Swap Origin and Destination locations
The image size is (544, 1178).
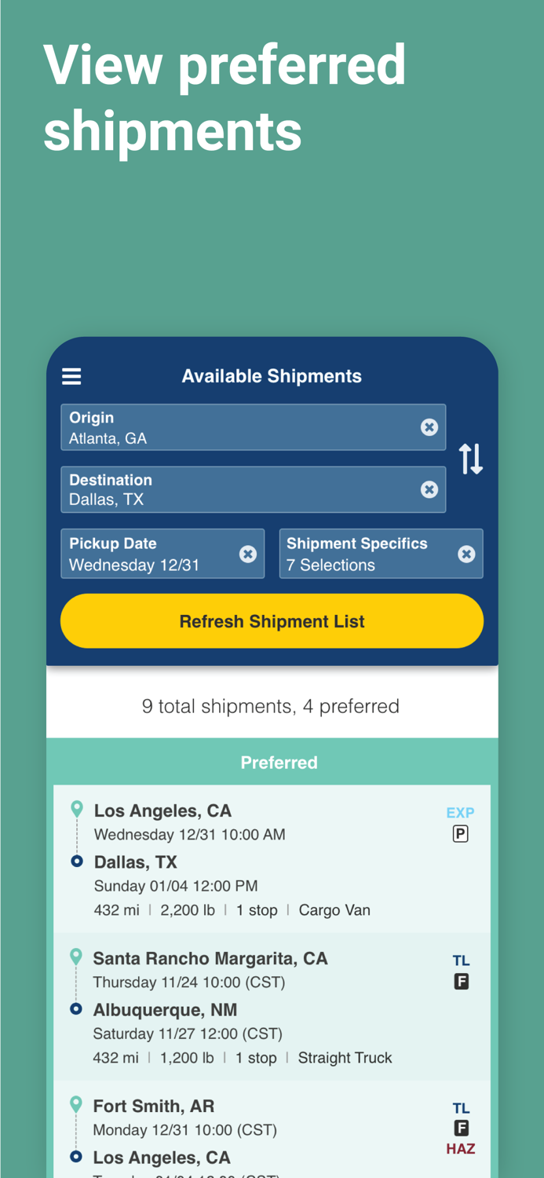point(472,458)
